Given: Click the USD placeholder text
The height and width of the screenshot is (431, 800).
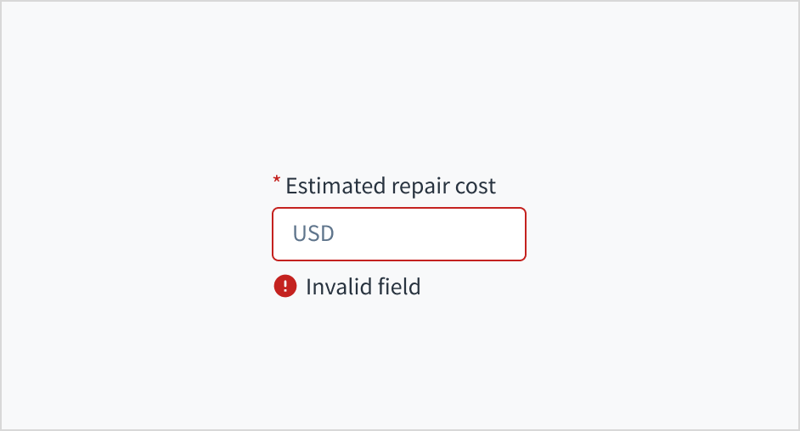Looking at the screenshot, I should (313, 234).
